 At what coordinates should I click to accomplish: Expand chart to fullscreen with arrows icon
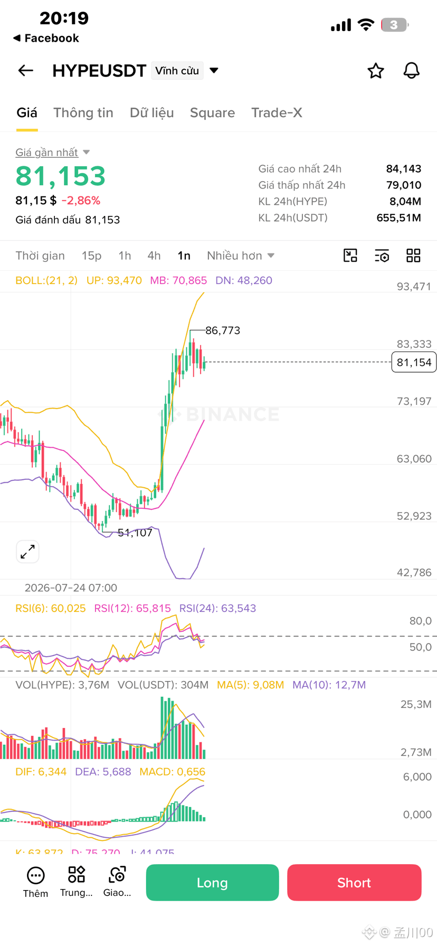pyautogui.click(x=27, y=552)
